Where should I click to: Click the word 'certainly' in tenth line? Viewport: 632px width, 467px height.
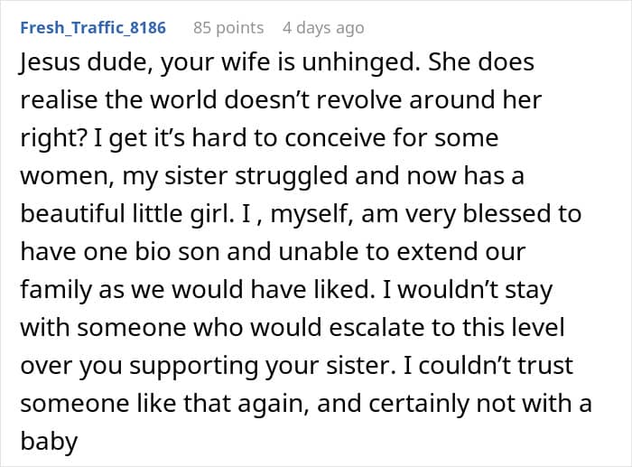(419, 404)
